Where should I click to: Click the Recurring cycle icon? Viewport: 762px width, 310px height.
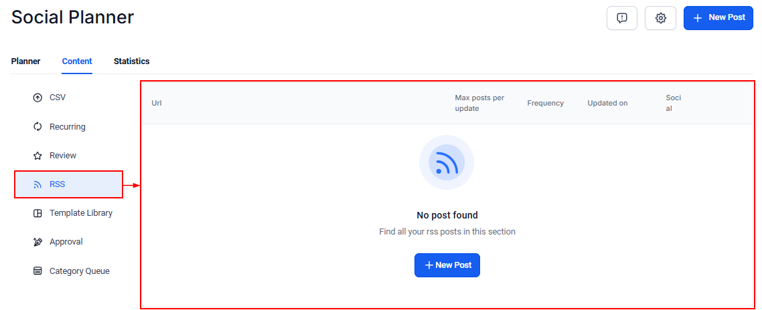(x=37, y=127)
